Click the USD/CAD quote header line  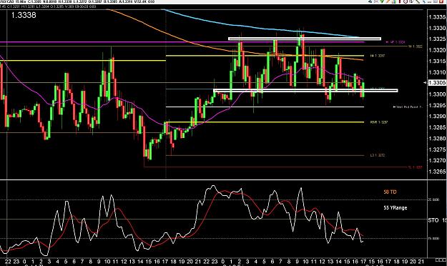[x=77, y=1]
